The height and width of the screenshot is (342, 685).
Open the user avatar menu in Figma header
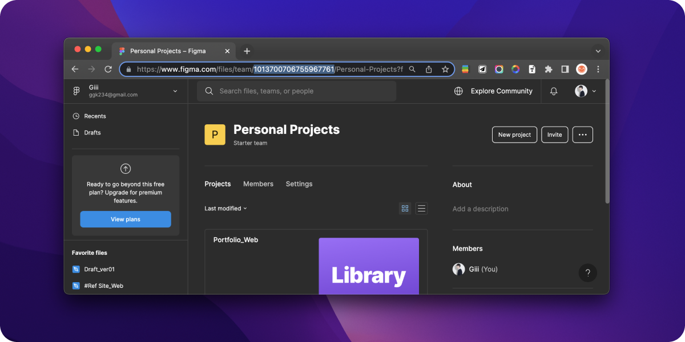tap(585, 91)
